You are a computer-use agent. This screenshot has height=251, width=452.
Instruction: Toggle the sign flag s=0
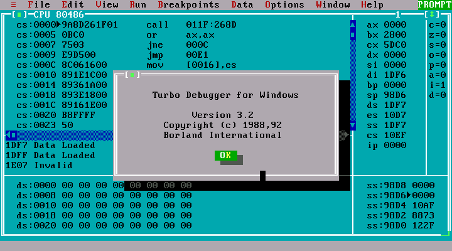pos(438,45)
